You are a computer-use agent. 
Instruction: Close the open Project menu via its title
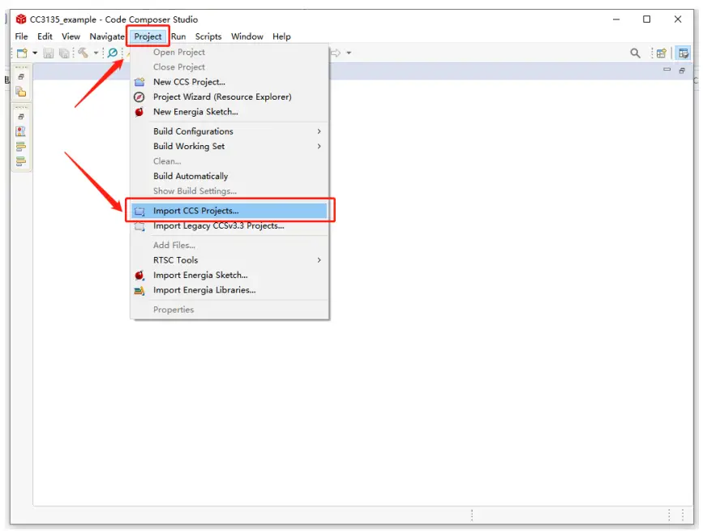tap(148, 36)
